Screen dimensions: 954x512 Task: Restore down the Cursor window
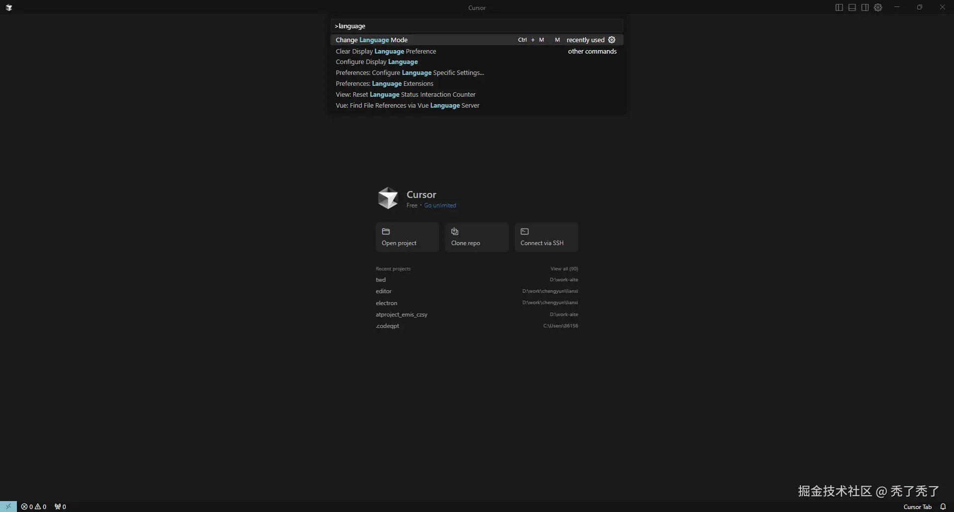(x=920, y=7)
